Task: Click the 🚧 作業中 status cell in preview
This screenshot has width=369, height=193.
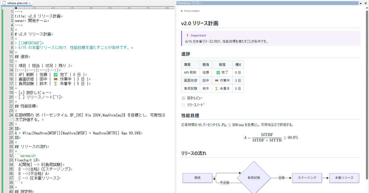Action: coord(222,81)
